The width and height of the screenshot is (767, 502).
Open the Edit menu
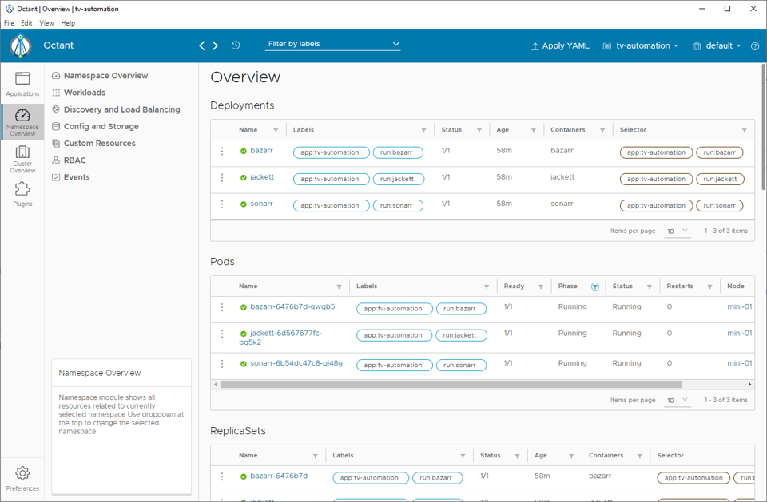[26, 23]
